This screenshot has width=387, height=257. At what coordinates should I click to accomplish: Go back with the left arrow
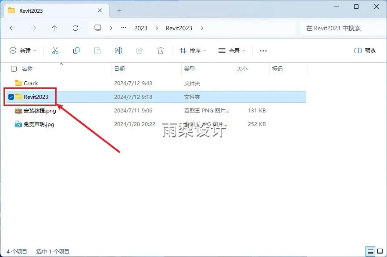(x=12, y=28)
